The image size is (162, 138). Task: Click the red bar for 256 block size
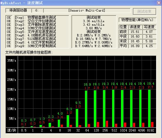(107, 124)
